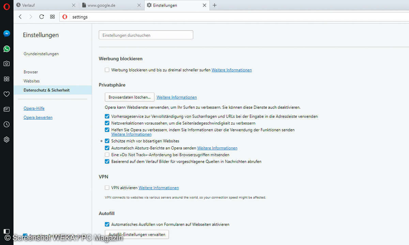Open Websites settings section
This screenshot has height=245, width=409.
[x=32, y=81]
